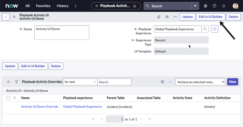Click the ServiceNow 'now' logo
The width and height of the screenshot is (243, 127).
coord(12,6)
